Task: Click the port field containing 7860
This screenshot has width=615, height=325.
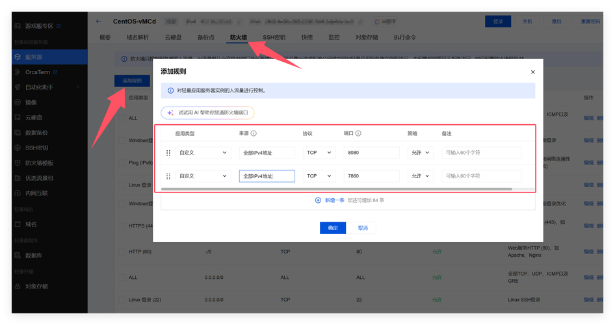Action: click(371, 176)
